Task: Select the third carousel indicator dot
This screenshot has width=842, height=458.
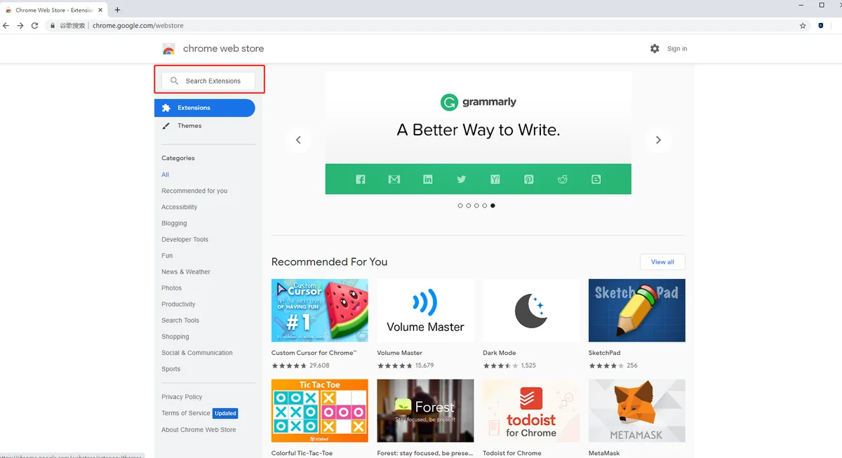Action: point(476,206)
